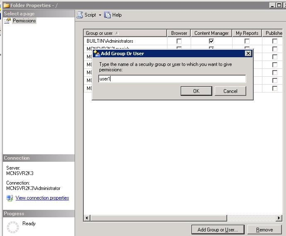Toggle Content Manager checkbox for BUILTIN\Administrators
The image size is (286, 236).
click(211, 41)
